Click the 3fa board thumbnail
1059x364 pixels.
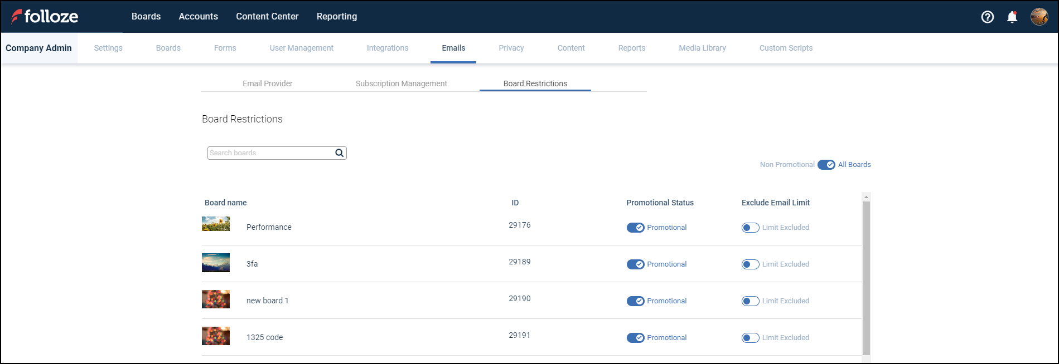pos(216,263)
